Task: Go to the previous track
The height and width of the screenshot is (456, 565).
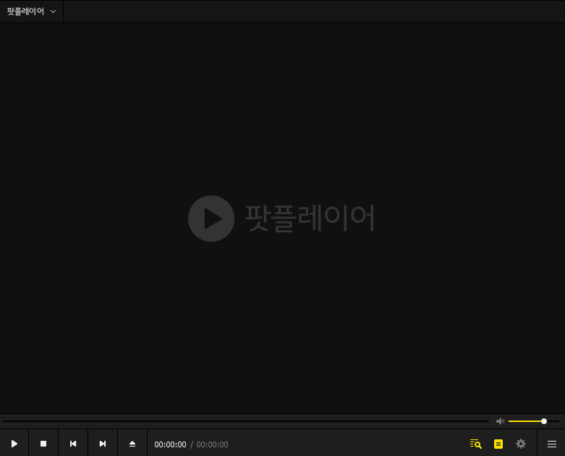Action: coord(73,444)
